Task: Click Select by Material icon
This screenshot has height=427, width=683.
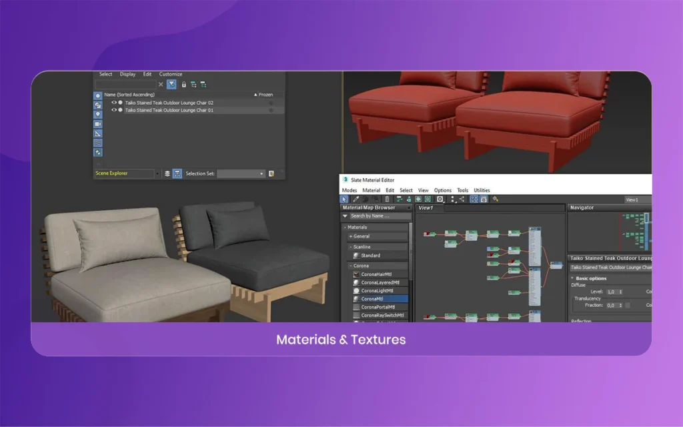Action: [x=496, y=199]
